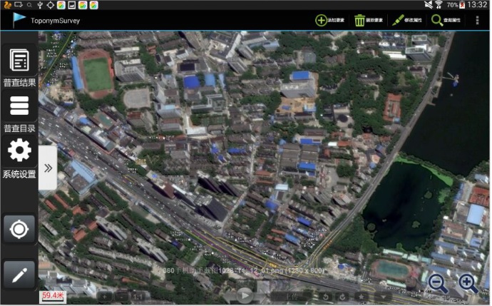Tap the rotate counter-clockwise overlay button
This screenshot has height=306, width=492.
[x=326, y=297]
